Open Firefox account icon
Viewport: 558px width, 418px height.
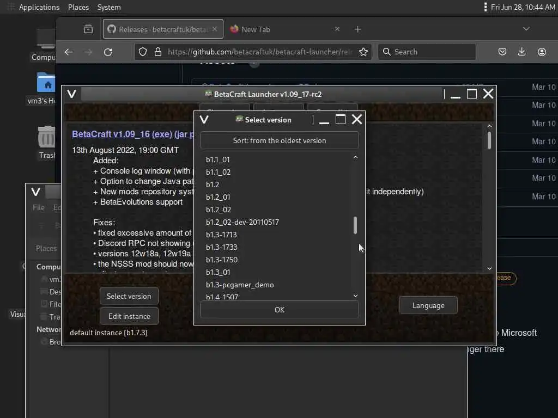tap(542, 52)
